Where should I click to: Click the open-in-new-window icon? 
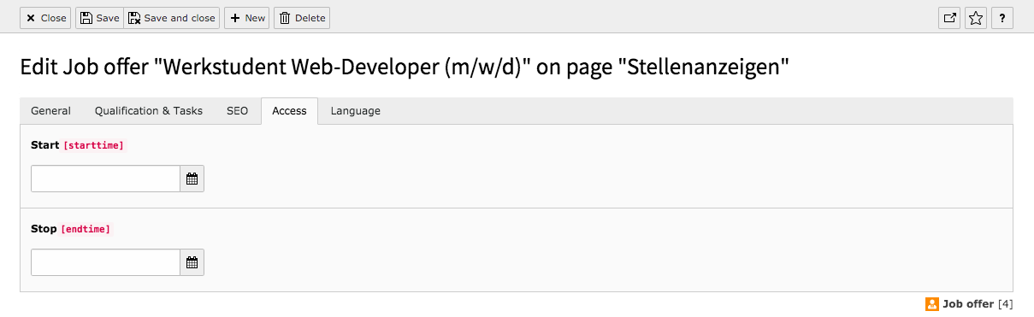(949, 18)
